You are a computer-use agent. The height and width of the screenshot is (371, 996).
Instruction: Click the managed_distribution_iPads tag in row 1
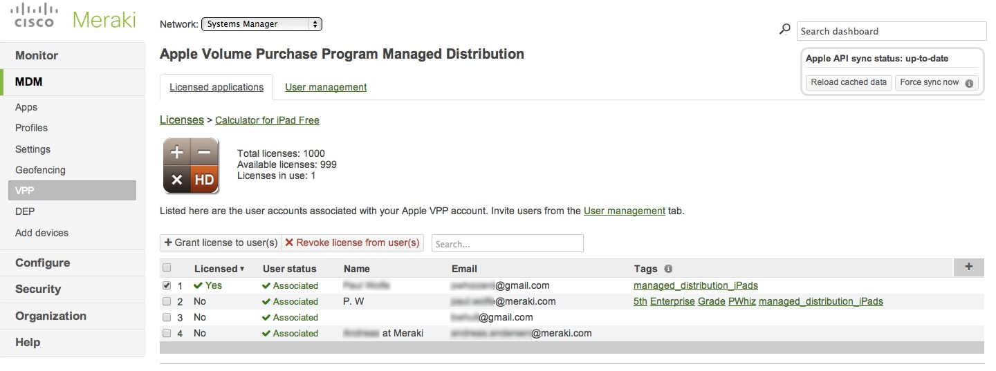[696, 285]
